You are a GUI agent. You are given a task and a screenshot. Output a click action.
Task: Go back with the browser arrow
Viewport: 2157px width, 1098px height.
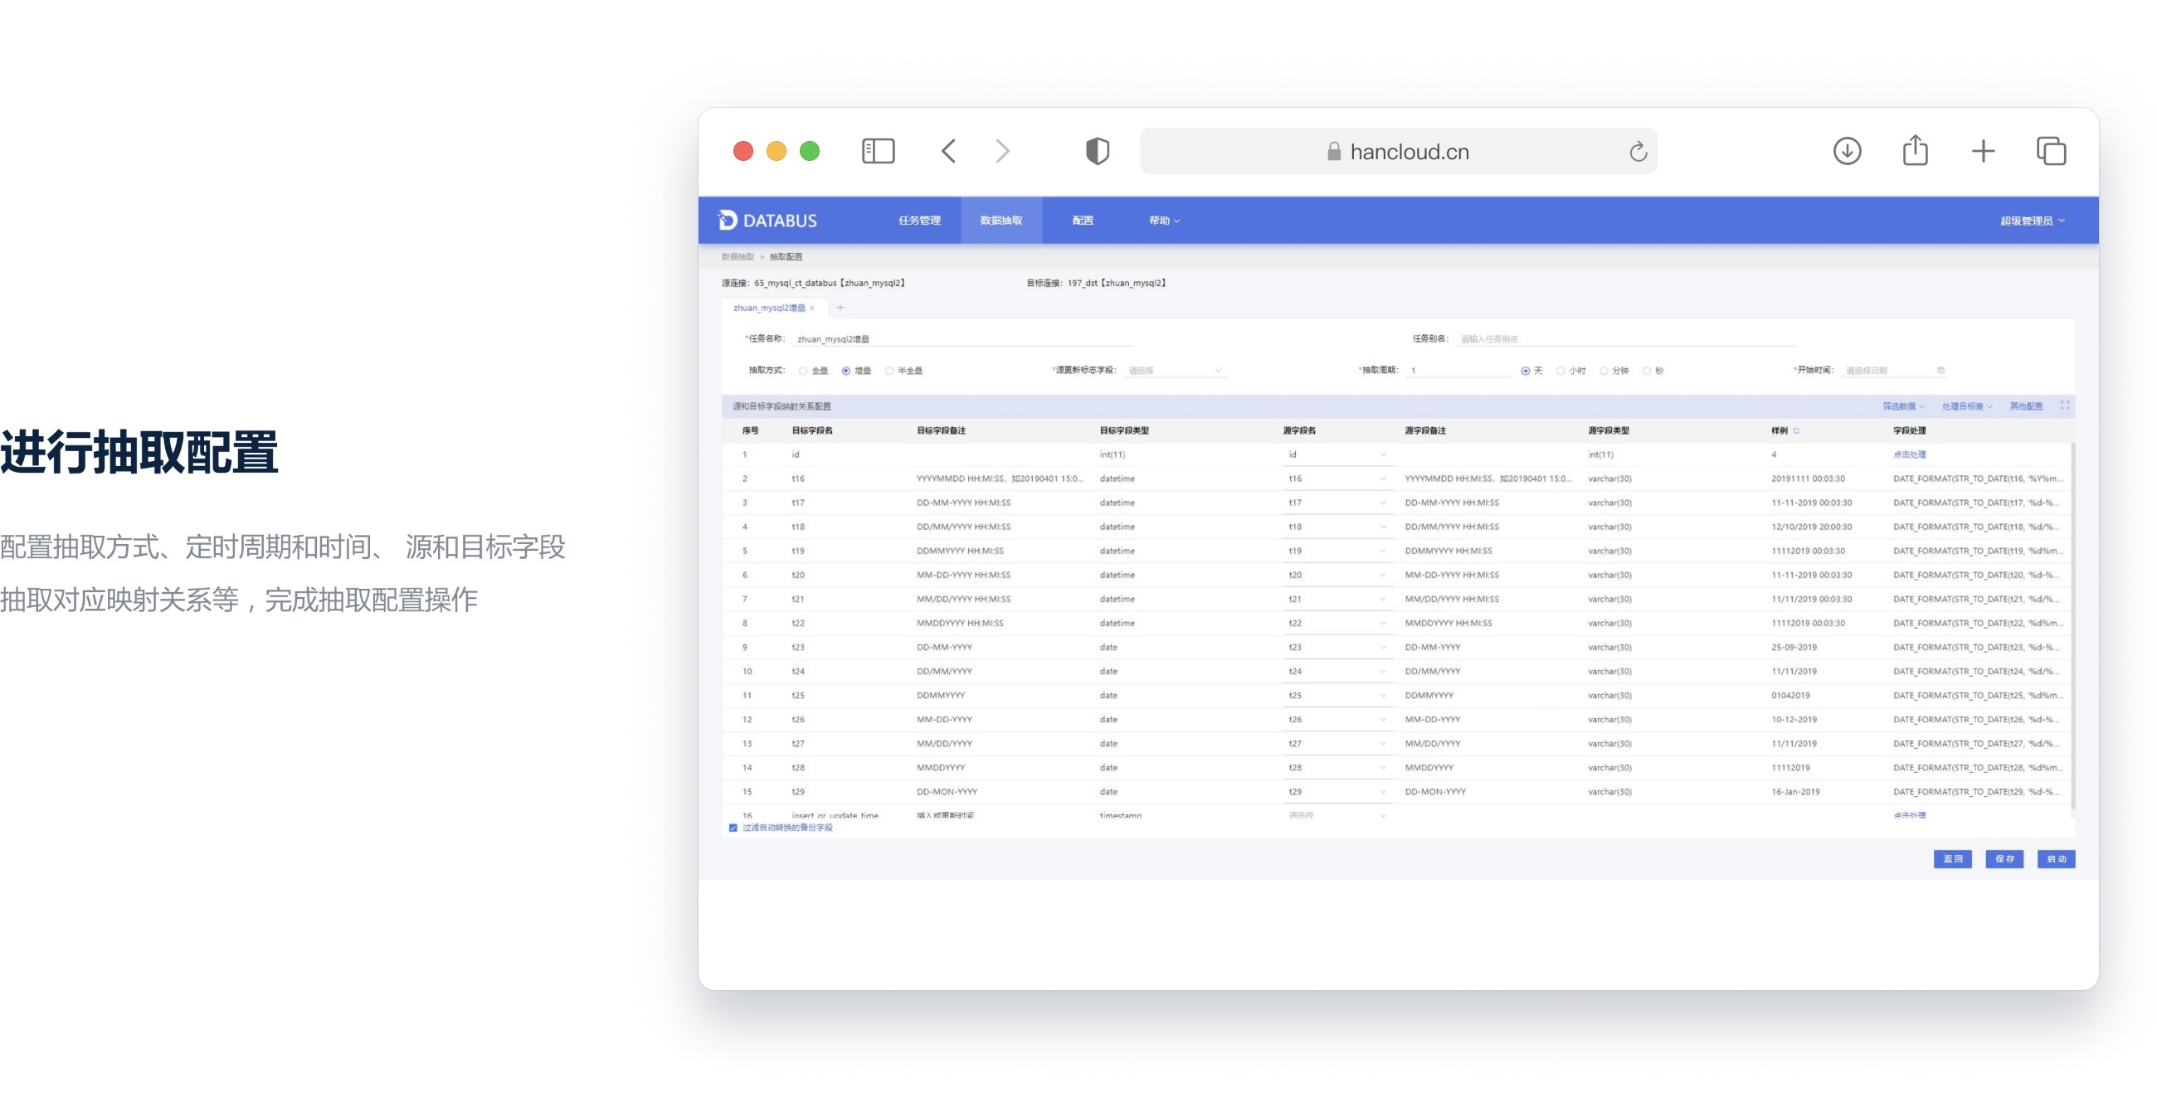pyautogui.click(x=949, y=152)
